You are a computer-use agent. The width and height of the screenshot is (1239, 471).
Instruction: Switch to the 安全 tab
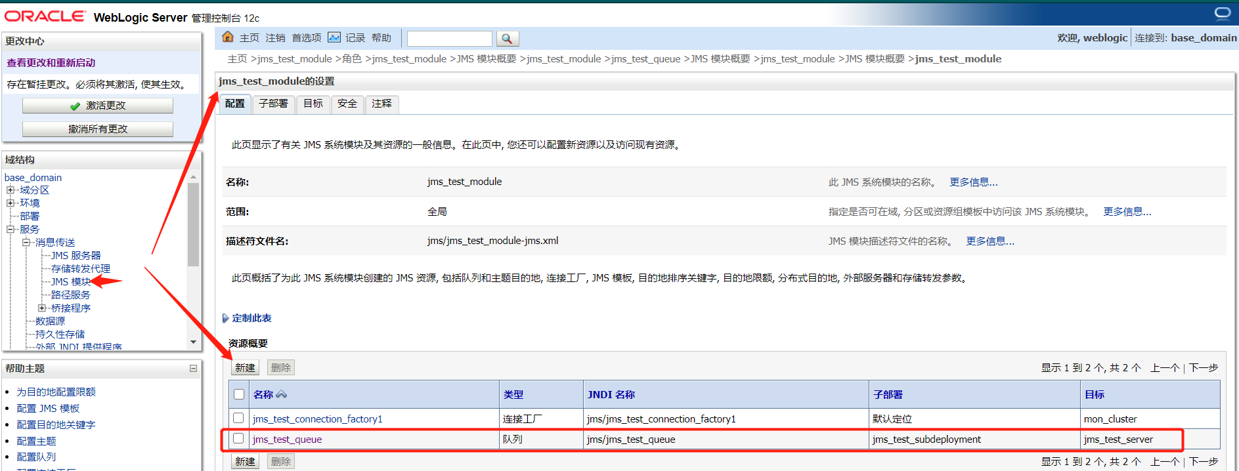347,104
